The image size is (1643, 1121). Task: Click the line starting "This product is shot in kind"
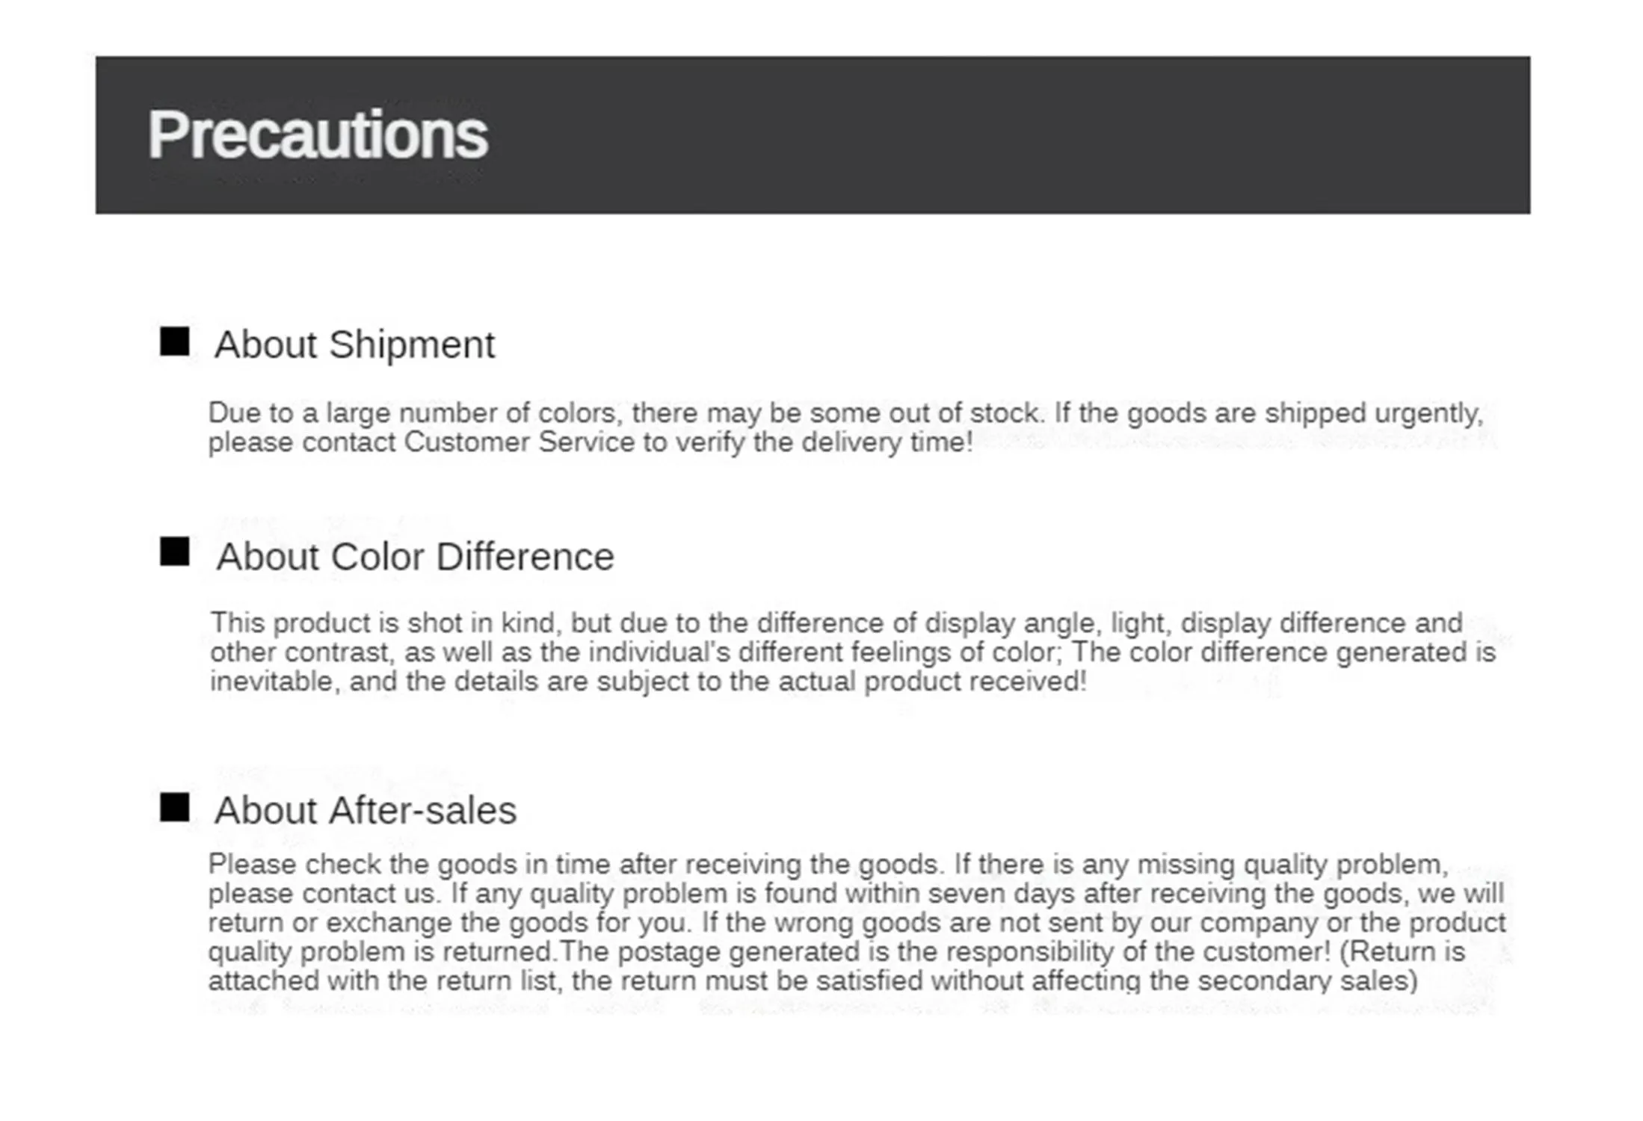click(x=836, y=623)
